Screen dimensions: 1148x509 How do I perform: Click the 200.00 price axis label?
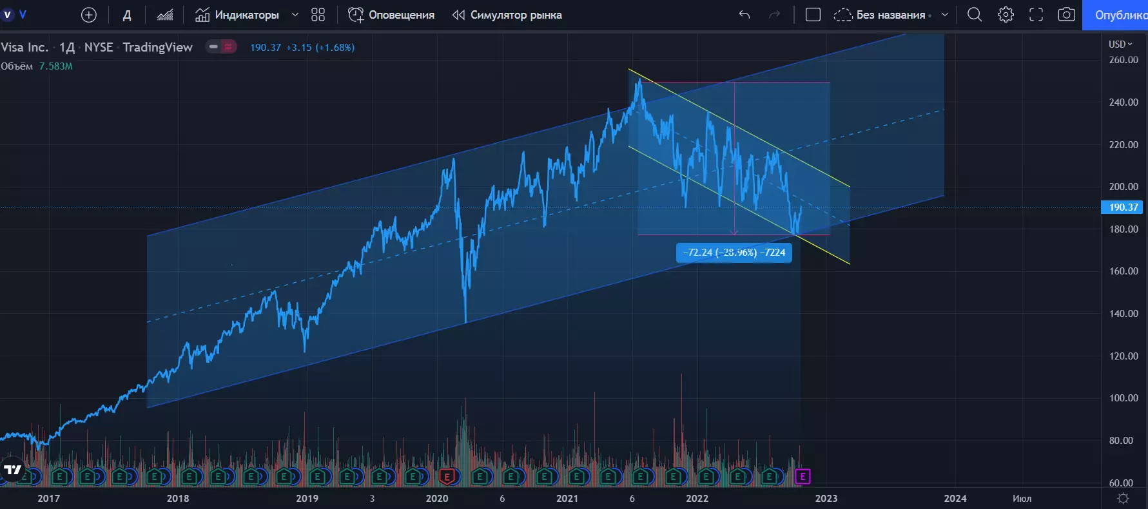pyautogui.click(x=1124, y=187)
